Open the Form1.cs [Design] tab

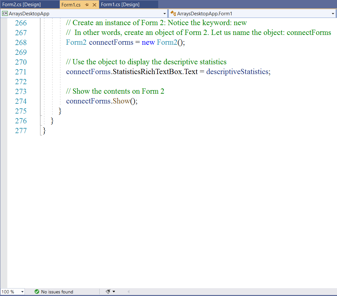coord(120,5)
